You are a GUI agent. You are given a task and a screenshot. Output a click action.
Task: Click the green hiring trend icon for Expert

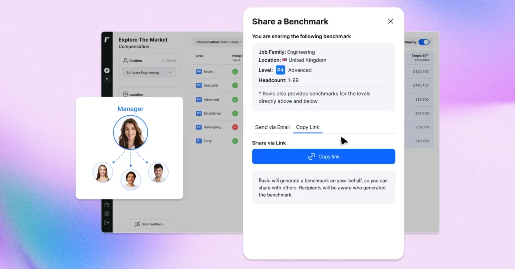[235, 71]
